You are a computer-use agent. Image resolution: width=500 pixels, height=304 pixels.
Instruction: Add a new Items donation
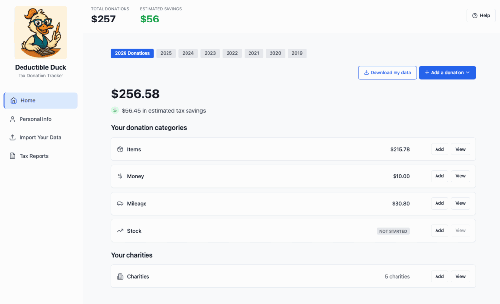[x=439, y=149]
